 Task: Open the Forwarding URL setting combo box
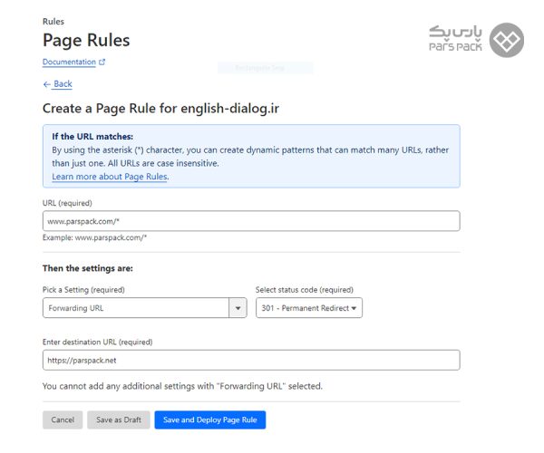coord(136,308)
